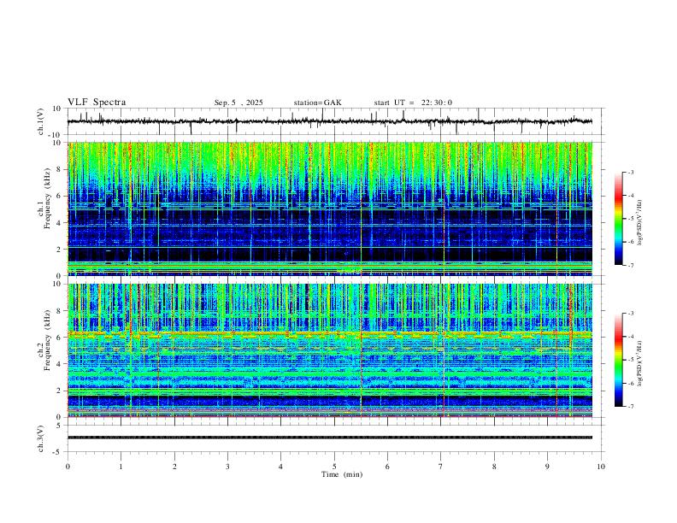Click the log(PSD) label beside the ch.2 color bar
The height and width of the screenshot is (523, 677).
point(640,364)
